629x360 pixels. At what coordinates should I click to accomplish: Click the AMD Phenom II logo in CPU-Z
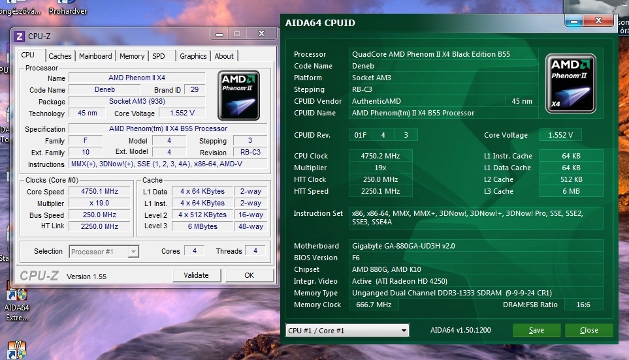point(238,95)
